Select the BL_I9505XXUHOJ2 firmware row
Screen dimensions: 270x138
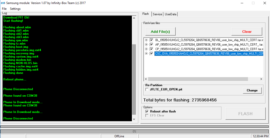209,40
